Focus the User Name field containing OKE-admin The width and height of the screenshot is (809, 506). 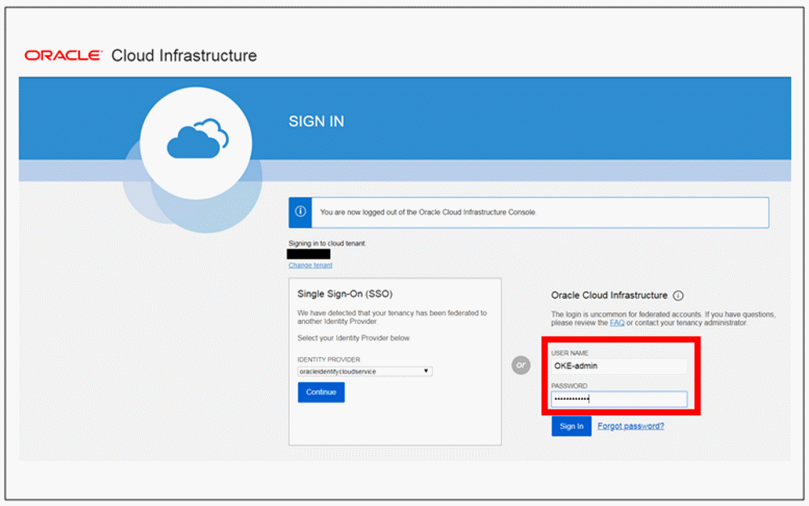click(x=619, y=366)
